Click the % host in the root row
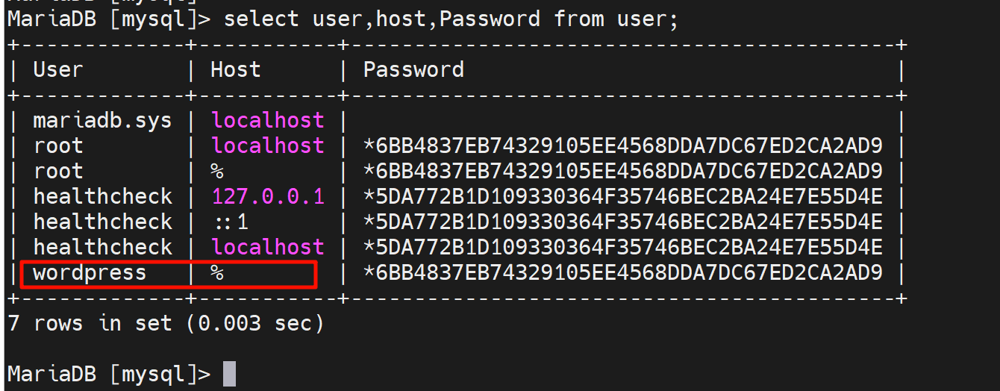Screen dimensions: 1000x391 tap(217, 172)
